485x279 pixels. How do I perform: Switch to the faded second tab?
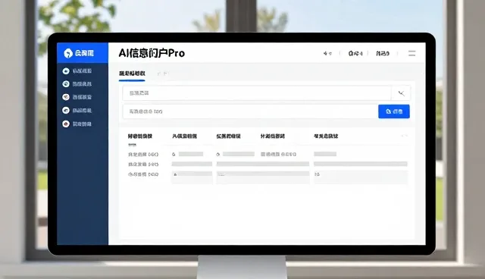point(163,74)
